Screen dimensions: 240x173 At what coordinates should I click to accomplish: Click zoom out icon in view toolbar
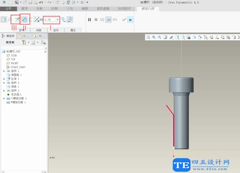pos(160,37)
